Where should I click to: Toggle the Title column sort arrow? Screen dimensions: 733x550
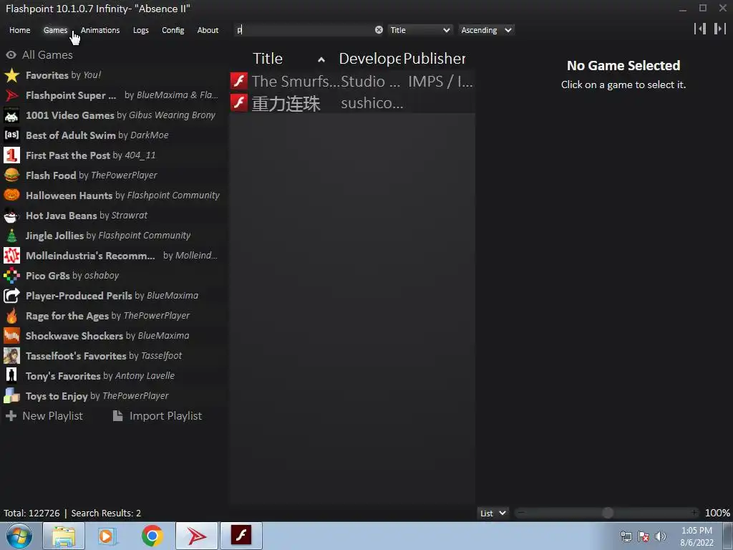tap(321, 59)
